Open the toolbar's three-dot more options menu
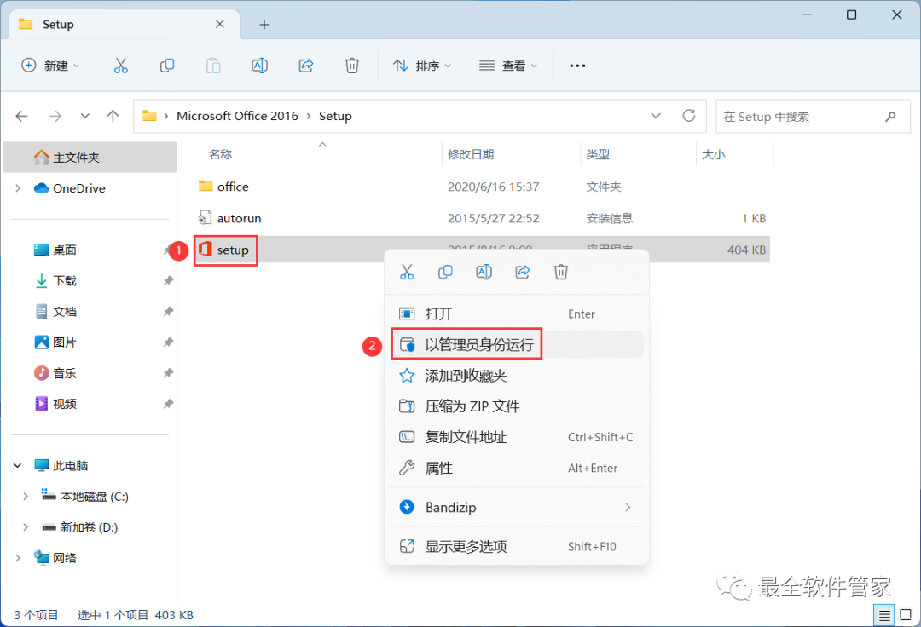The width and height of the screenshot is (921, 627). click(577, 66)
